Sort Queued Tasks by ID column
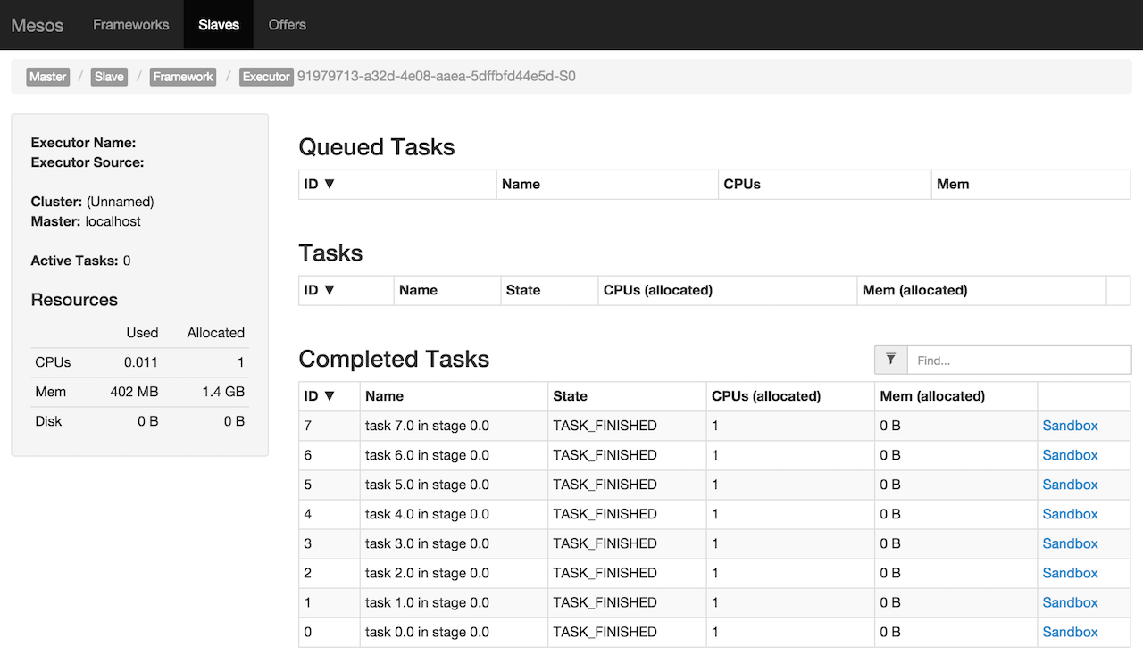This screenshot has height=663, width=1143. click(319, 184)
